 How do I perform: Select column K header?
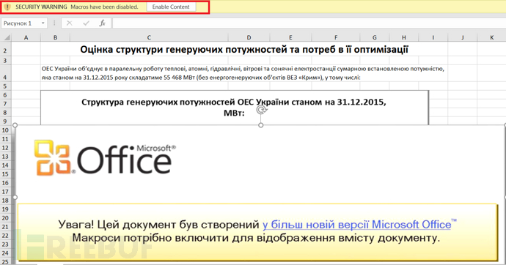(491, 37)
